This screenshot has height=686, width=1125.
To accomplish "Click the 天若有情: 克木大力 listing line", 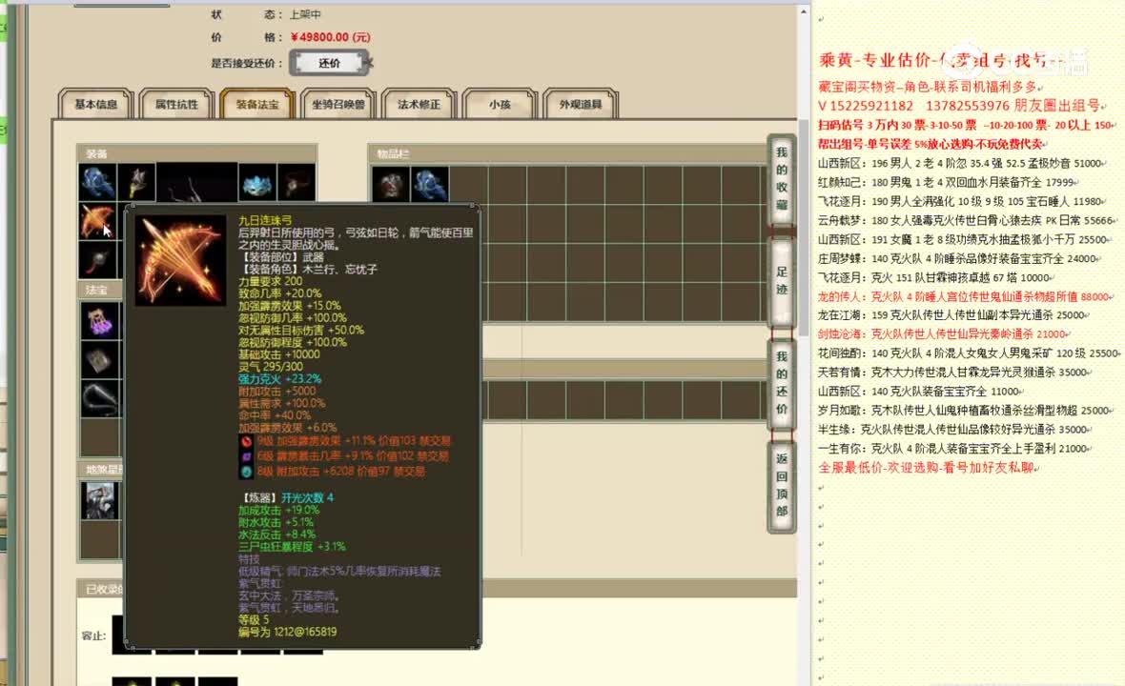I will point(953,372).
